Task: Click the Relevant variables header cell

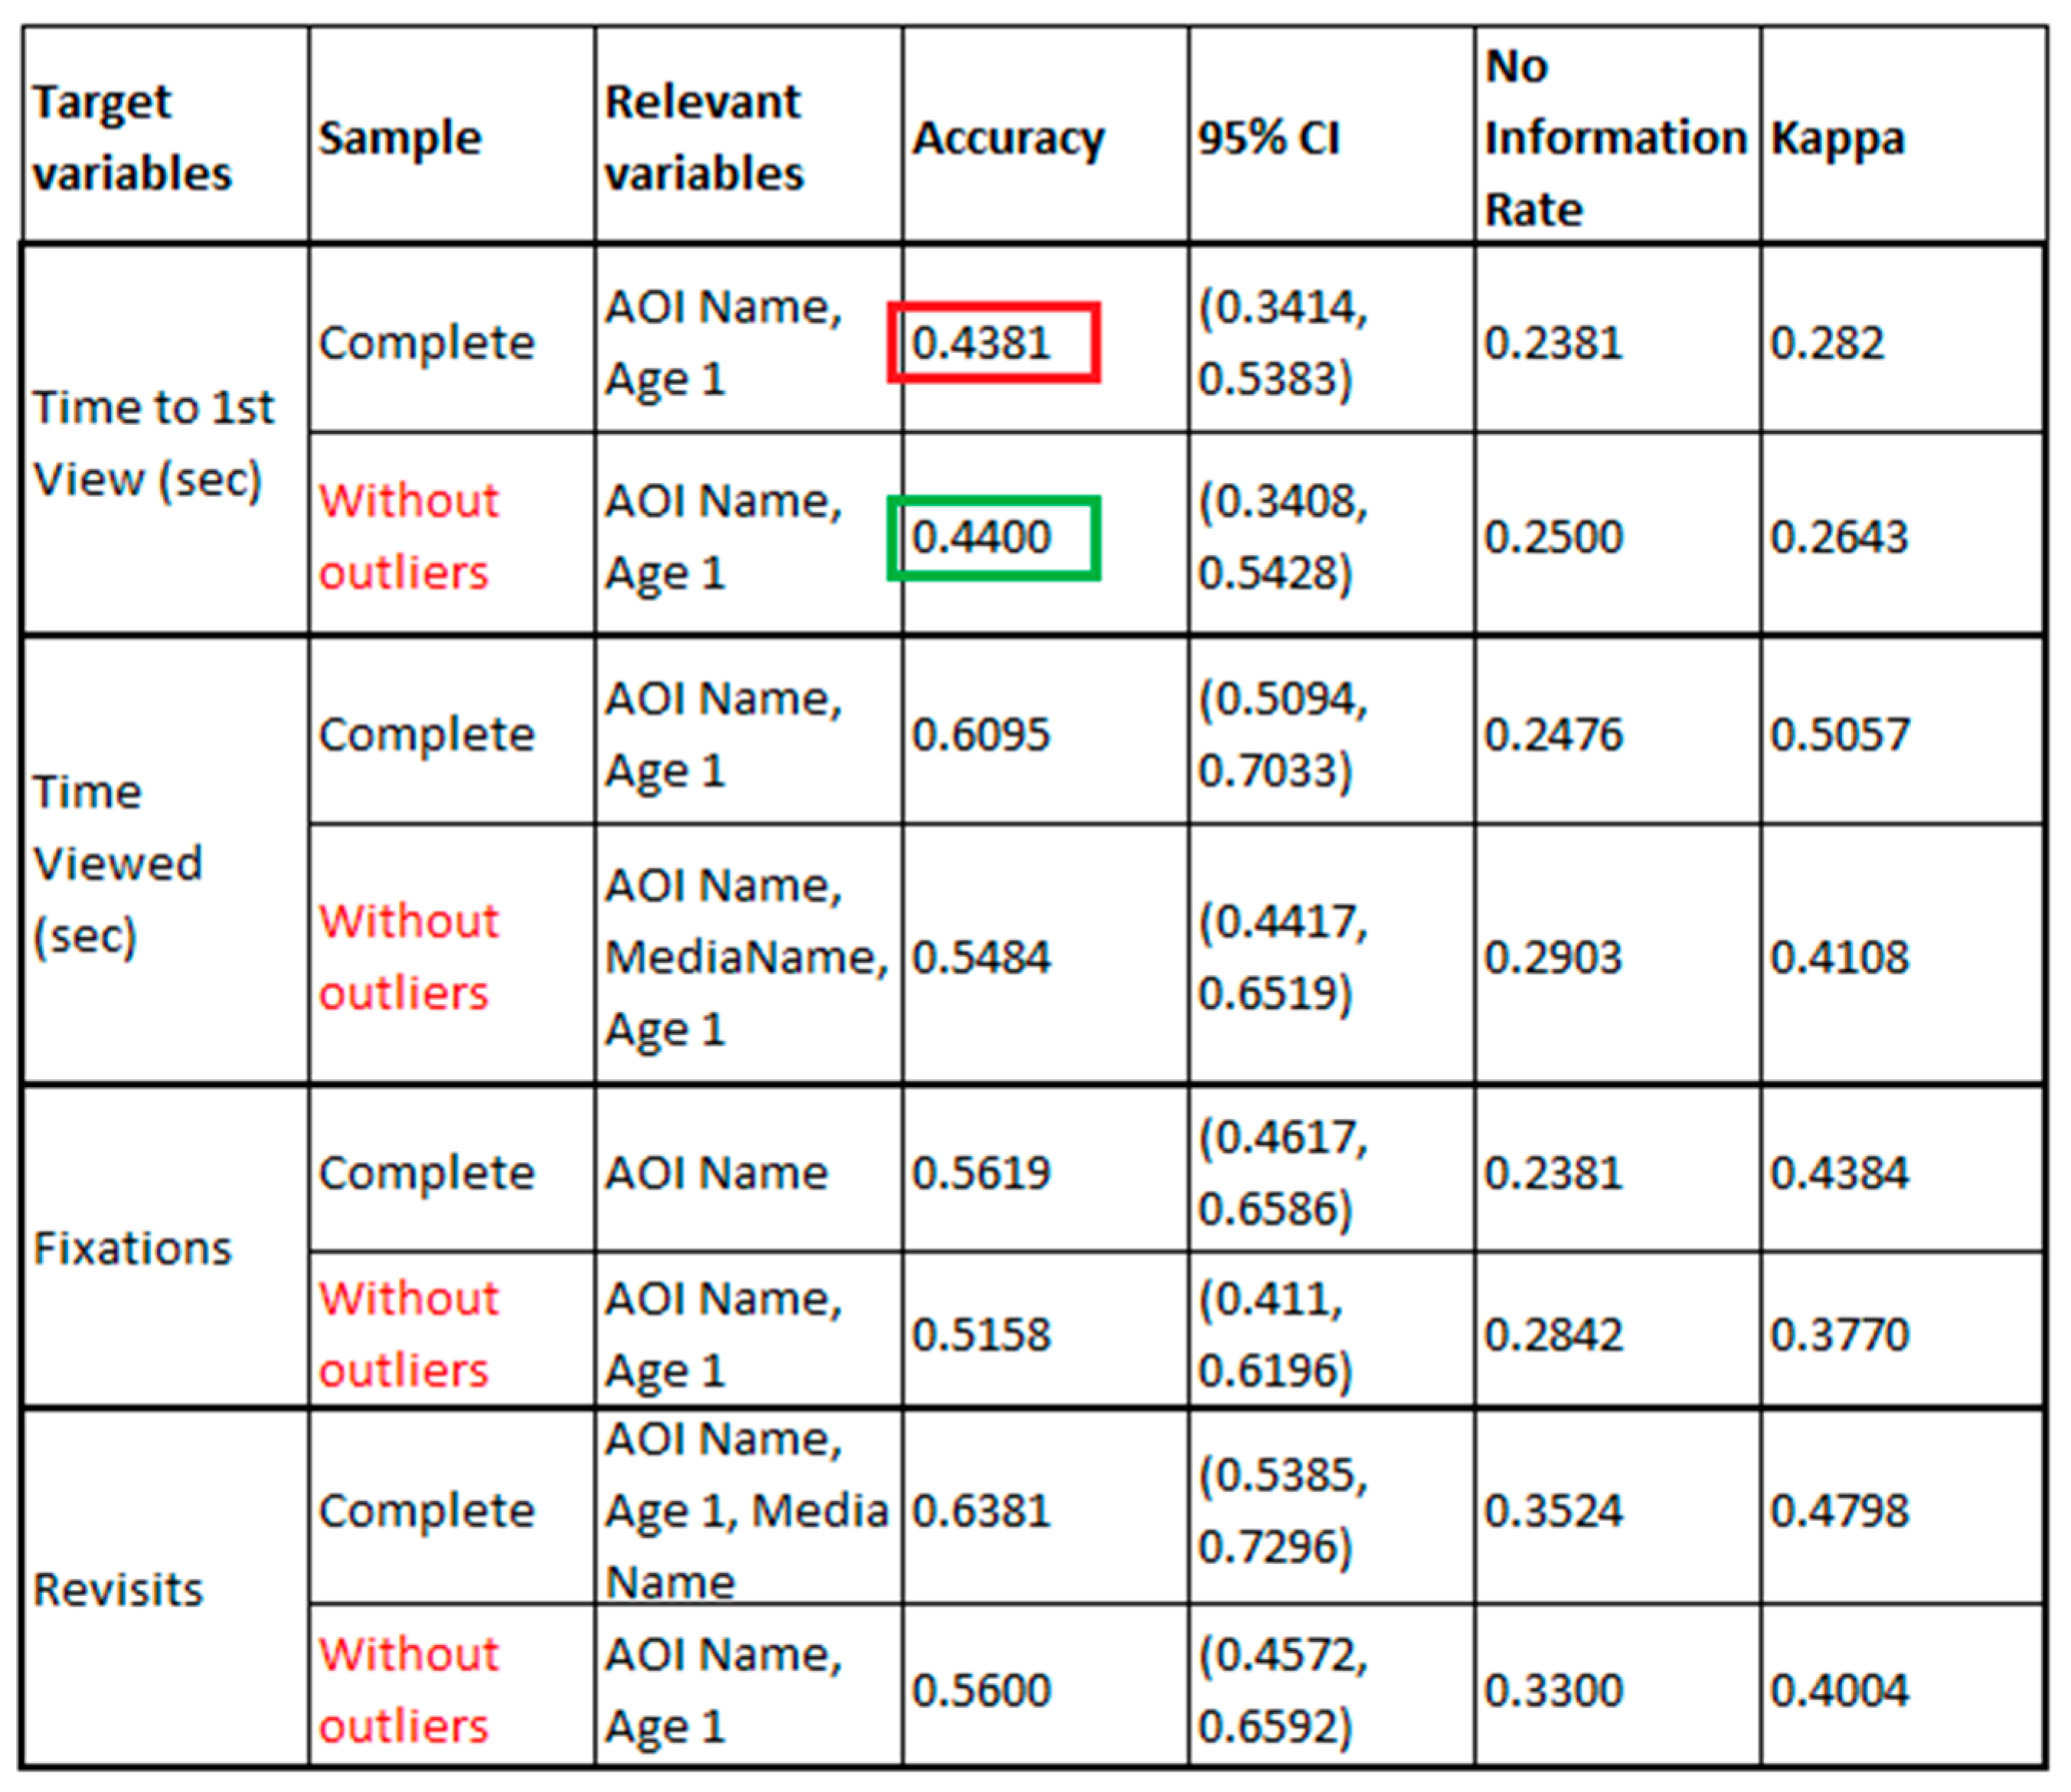Action: coord(704,137)
